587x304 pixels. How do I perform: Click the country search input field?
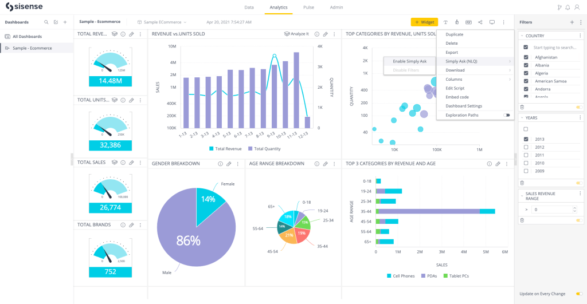tap(554, 48)
